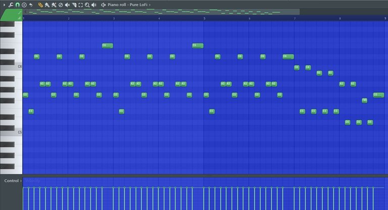This screenshot has height=210, width=388.
Task: Jump to bar 3 on the timeline
Action: [114, 19]
